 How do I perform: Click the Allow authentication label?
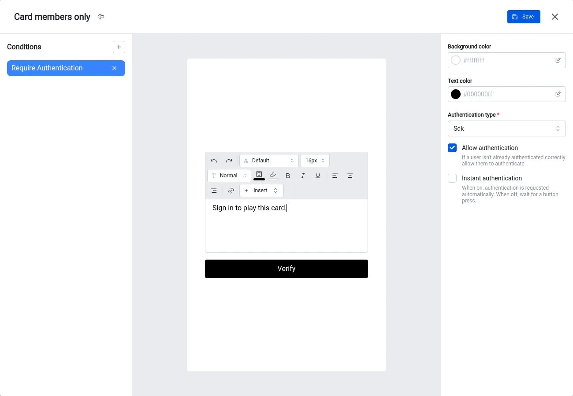[x=490, y=148]
